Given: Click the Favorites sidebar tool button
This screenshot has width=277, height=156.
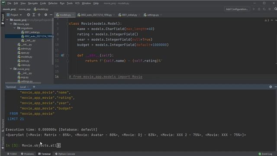Looking at the screenshot, I should (x=3, y=143).
